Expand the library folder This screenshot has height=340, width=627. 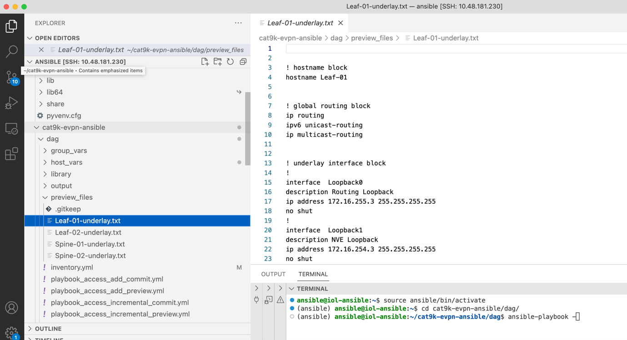click(x=45, y=174)
